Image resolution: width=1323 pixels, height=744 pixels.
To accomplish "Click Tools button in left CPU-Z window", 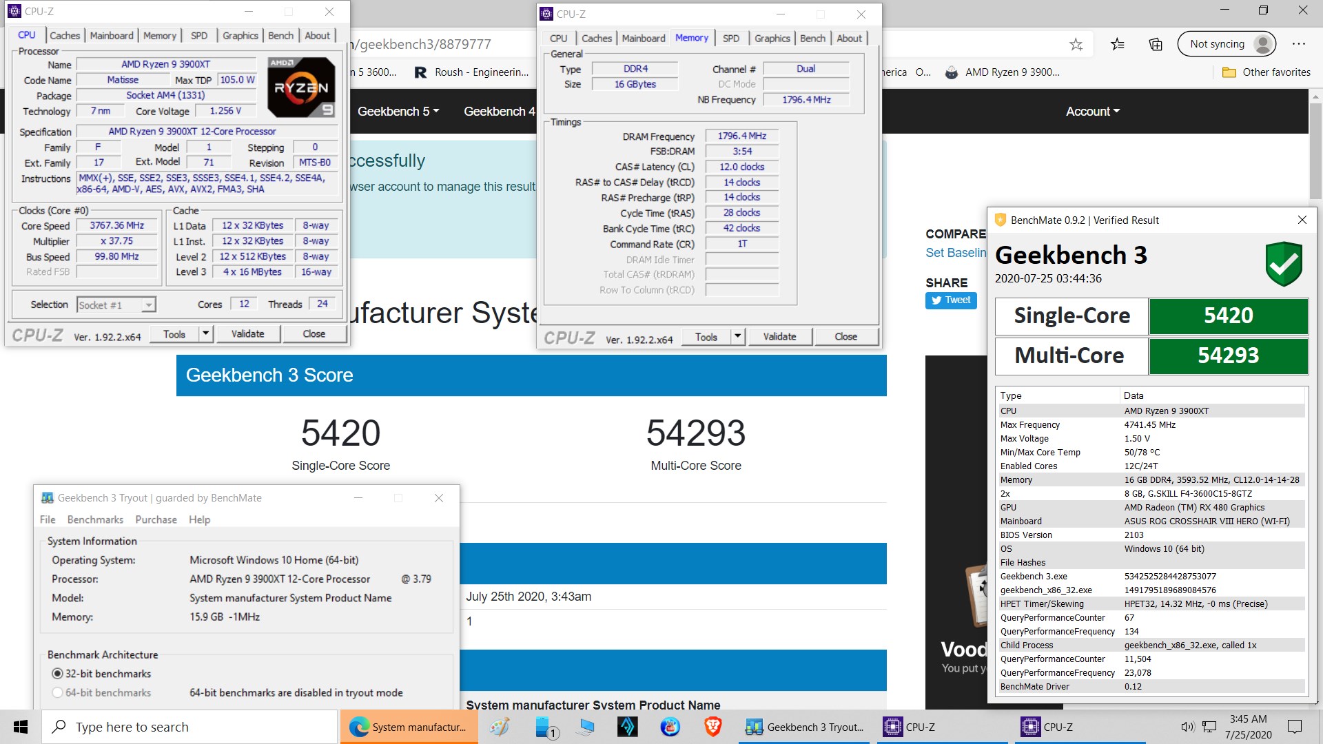I will [x=174, y=333].
